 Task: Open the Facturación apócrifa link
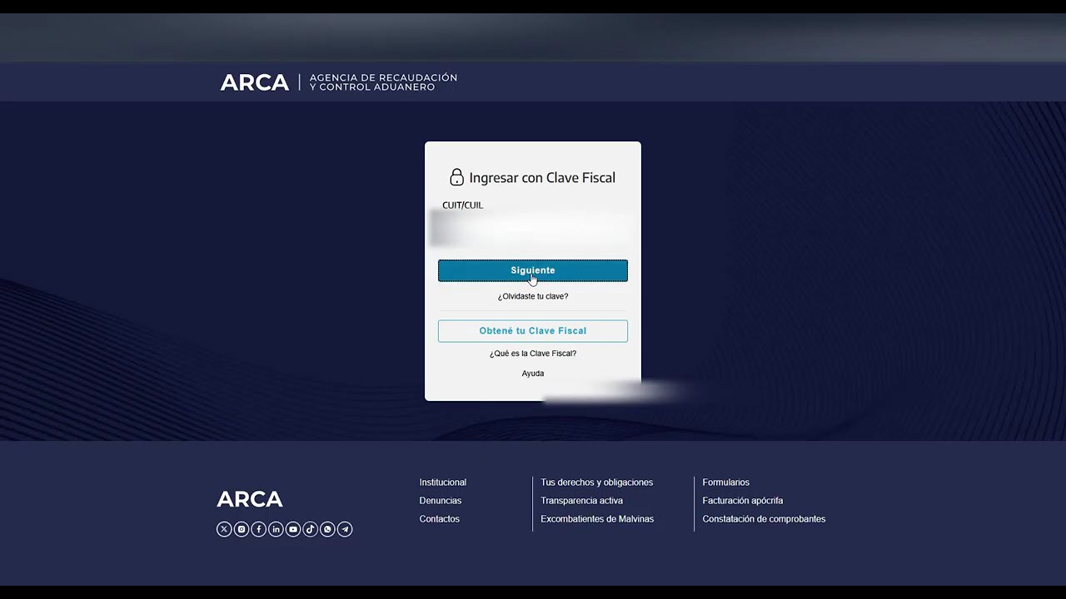click(743, 501)
